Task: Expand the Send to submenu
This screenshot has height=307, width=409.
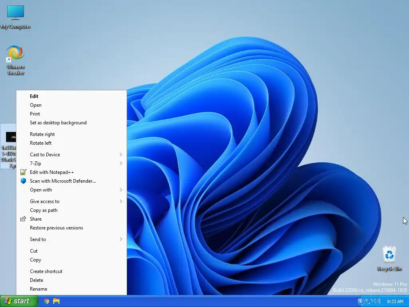Action: 71,239
